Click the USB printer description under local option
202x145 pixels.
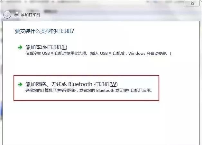point(98,53)
